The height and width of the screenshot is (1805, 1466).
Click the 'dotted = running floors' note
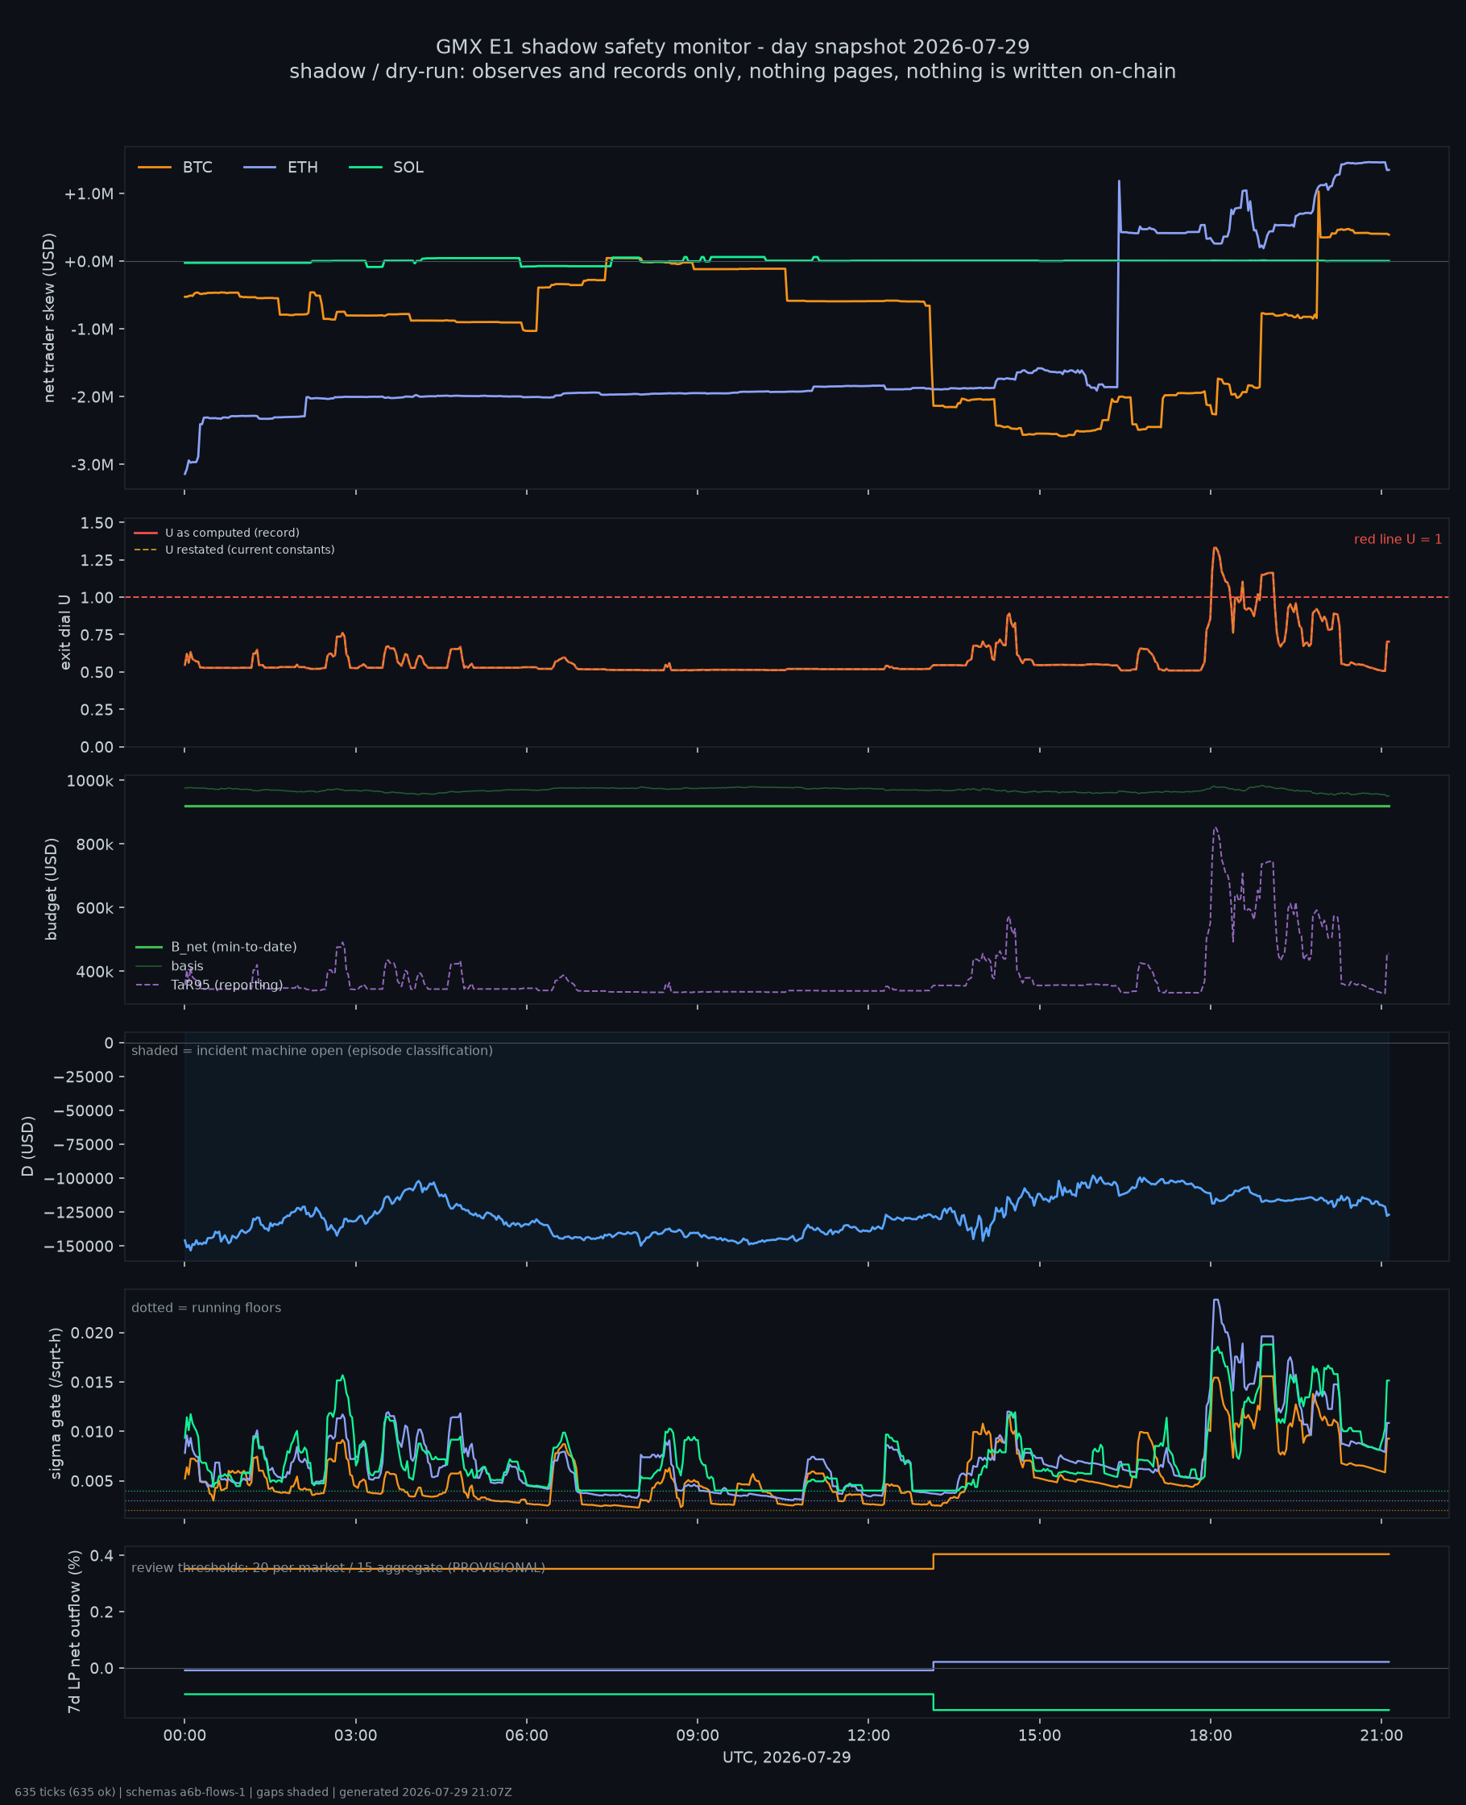click(206, 1308)
